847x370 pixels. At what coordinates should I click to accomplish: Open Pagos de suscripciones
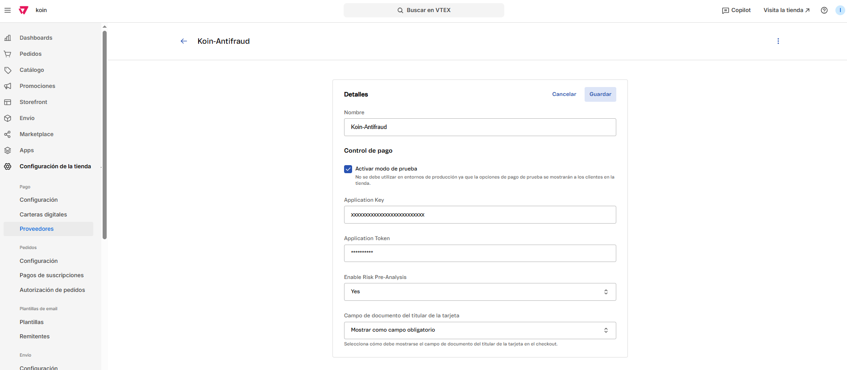(x=52, y=275)
